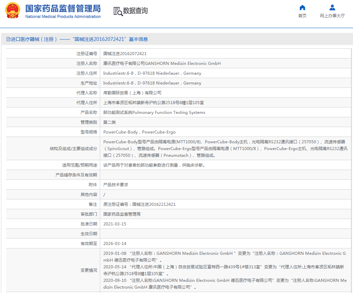Click the 注册人住所 address value
Viewport: 353px width, 293px height.
point(152,73)
